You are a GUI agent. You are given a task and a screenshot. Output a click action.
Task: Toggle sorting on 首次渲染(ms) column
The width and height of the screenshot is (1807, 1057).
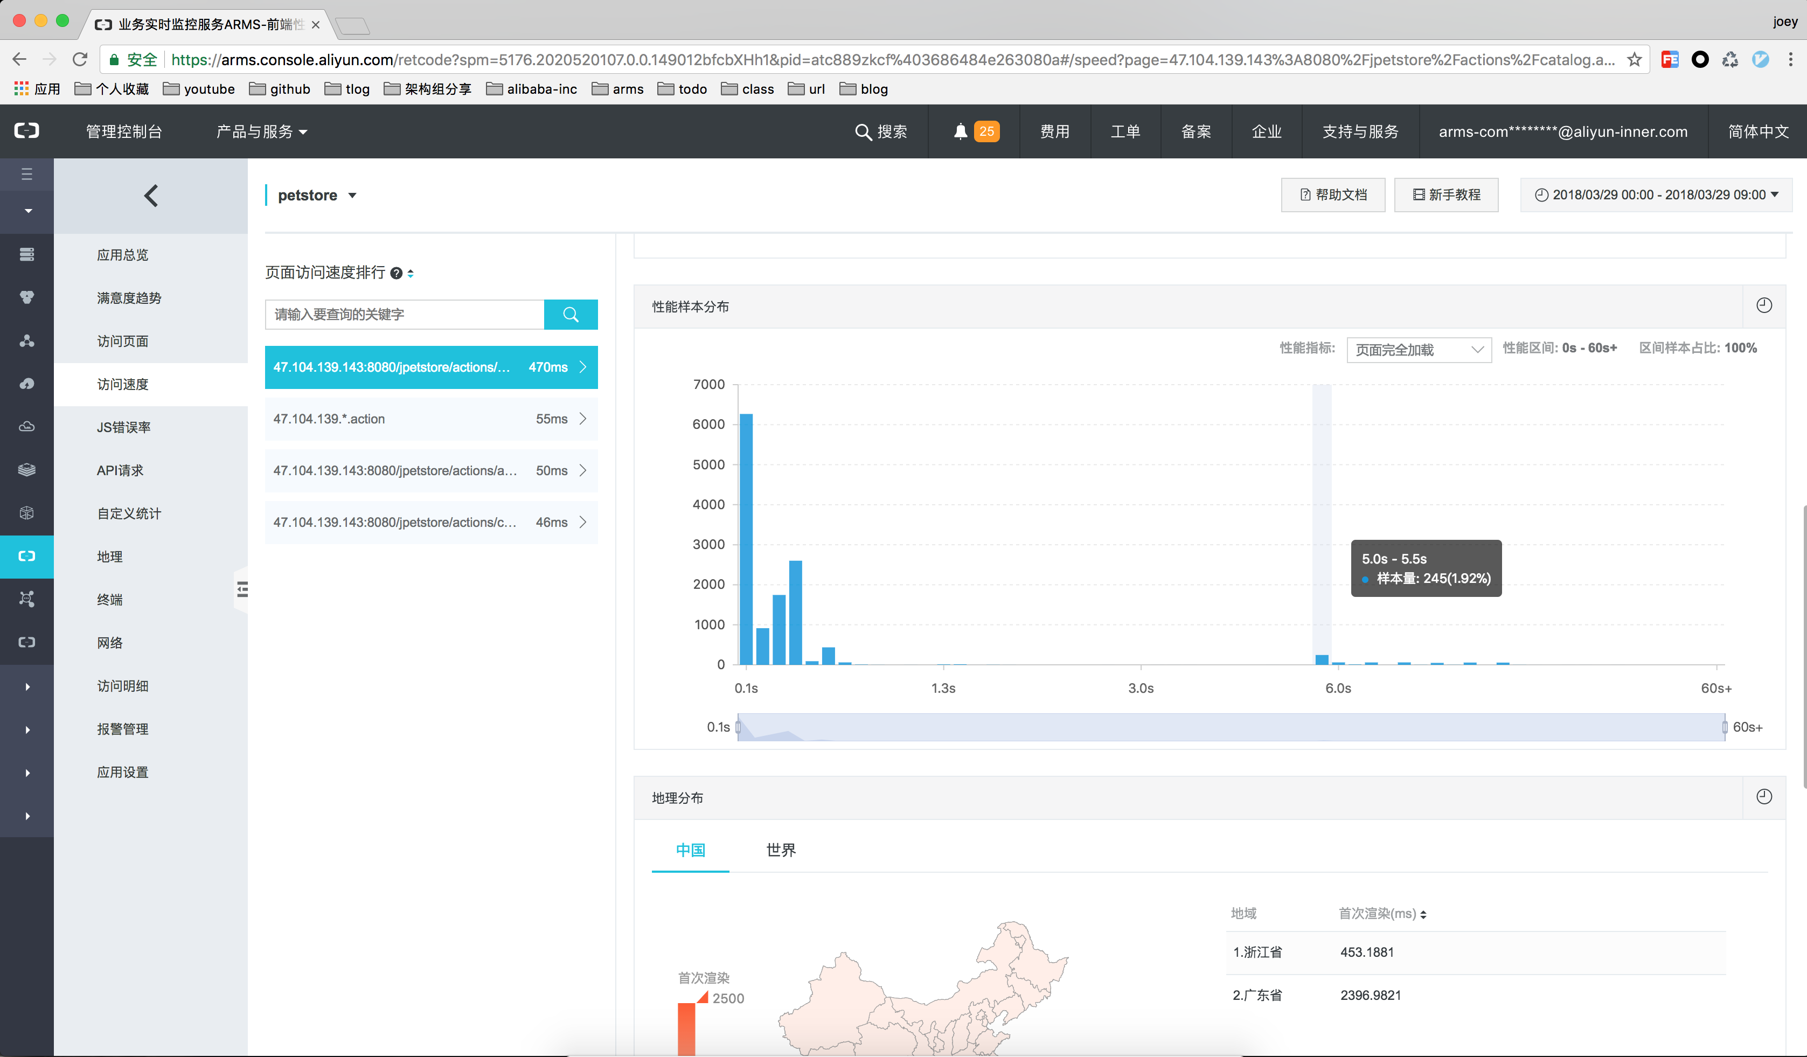1423,914
